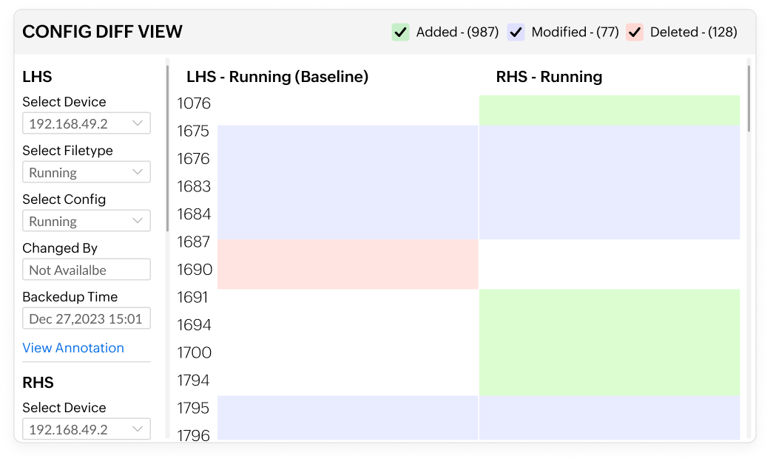Open the Select Config dropdown under LHS
Image resolution: width=770 pixels, height=461 pixels.
tap(86, 220)
